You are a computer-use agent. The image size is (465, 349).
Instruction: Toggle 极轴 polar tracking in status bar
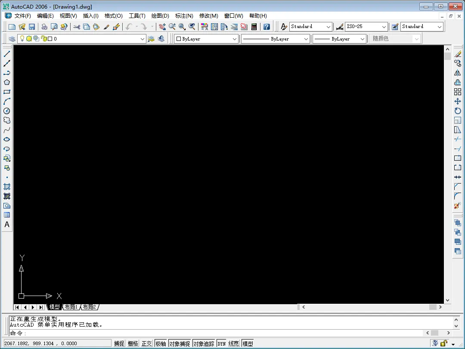[161, 343]
